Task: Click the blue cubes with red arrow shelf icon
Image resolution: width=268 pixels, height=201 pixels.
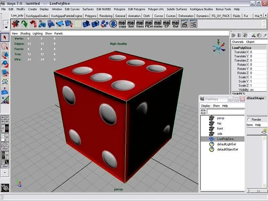Action: [x=104, y=24]
